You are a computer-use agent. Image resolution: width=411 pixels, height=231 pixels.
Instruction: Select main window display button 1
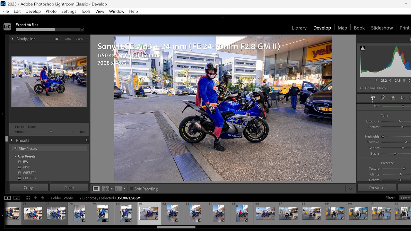8,198
